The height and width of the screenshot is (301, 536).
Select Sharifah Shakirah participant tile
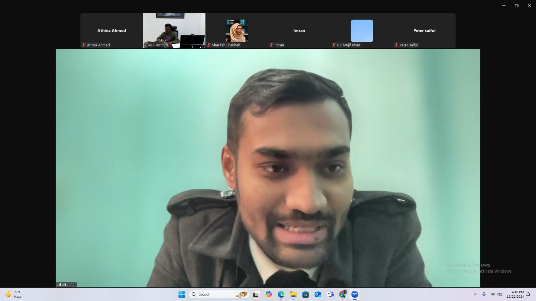[x=237, y=30]
